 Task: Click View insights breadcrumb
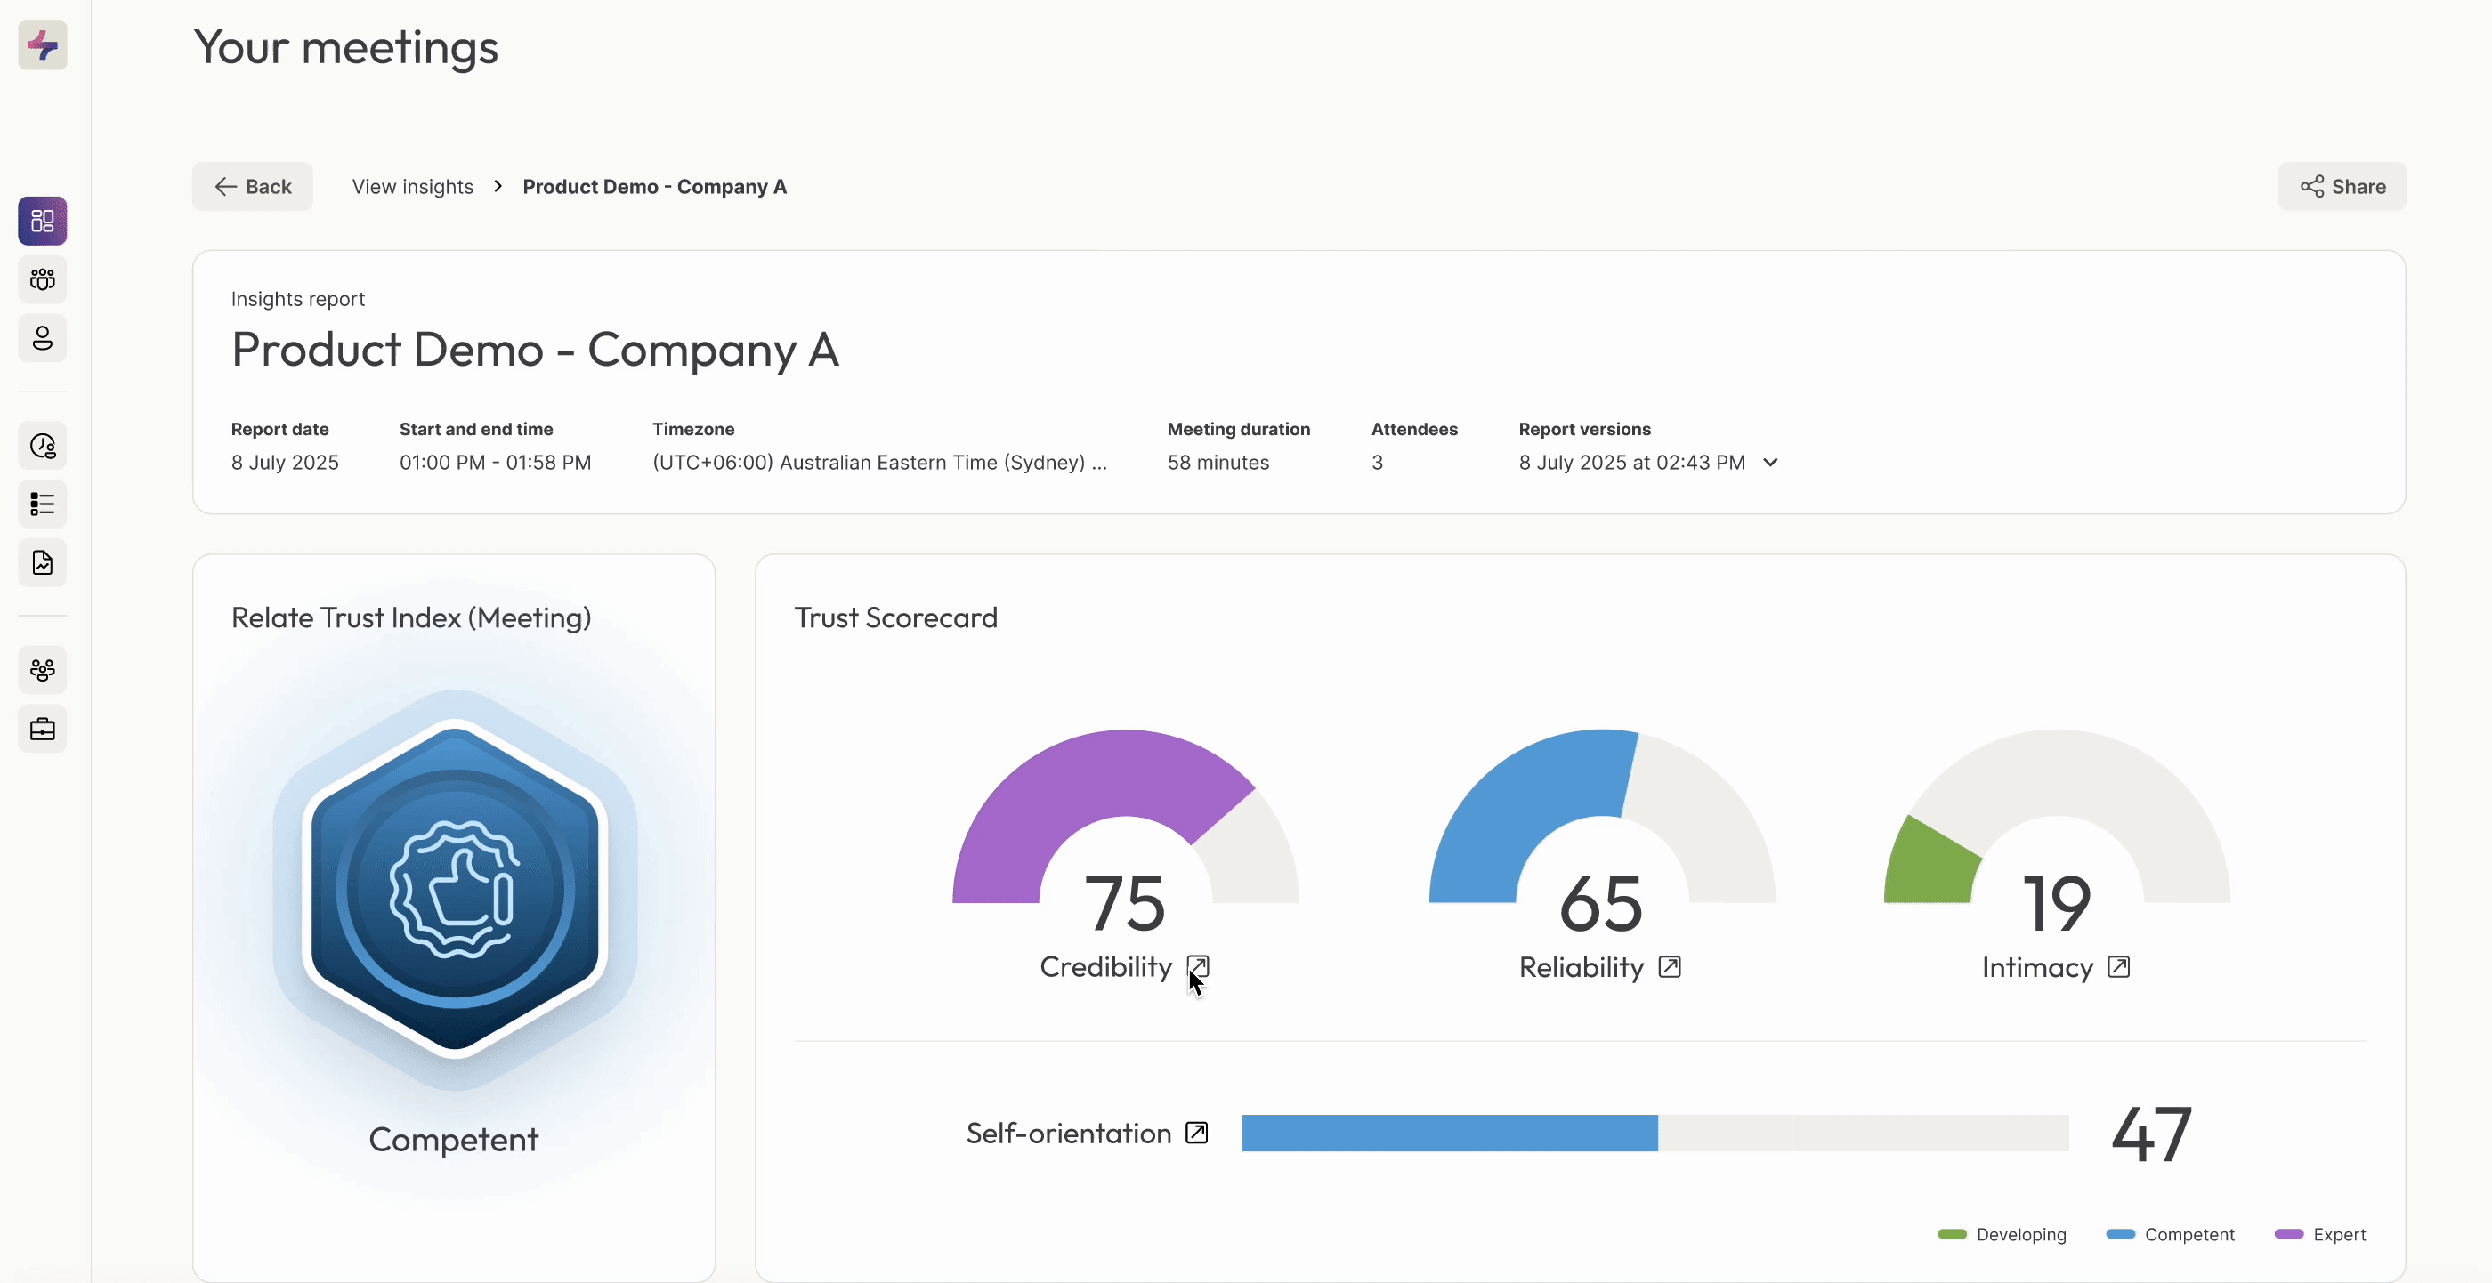412,187
